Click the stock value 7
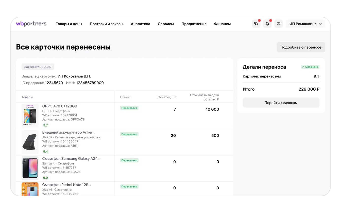Image resolution: width=341 pixels, height=213 pixels. coord(175,109)
